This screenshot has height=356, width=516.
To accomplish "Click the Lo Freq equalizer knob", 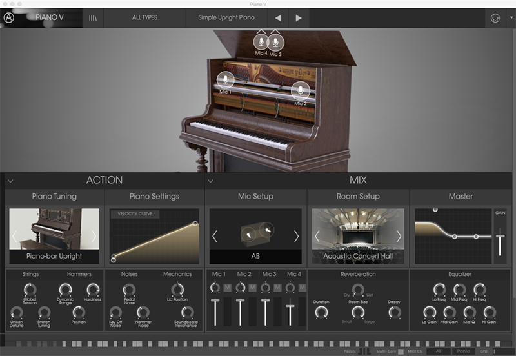I will (439, 290).
